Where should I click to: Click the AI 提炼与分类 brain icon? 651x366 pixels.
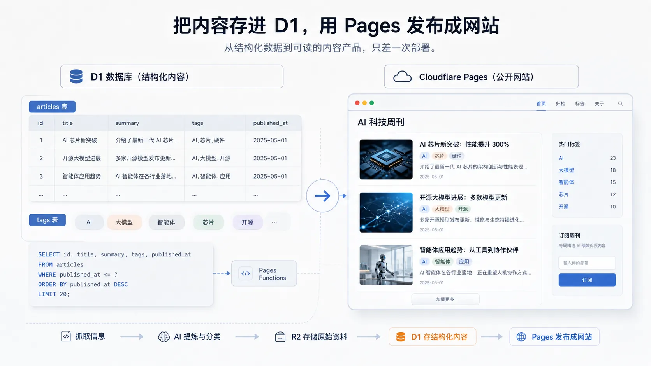(x=164, y=337)
